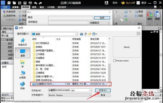Select 库 in the places sidebar
Screen dimensions: 163x103
(22, 64)
